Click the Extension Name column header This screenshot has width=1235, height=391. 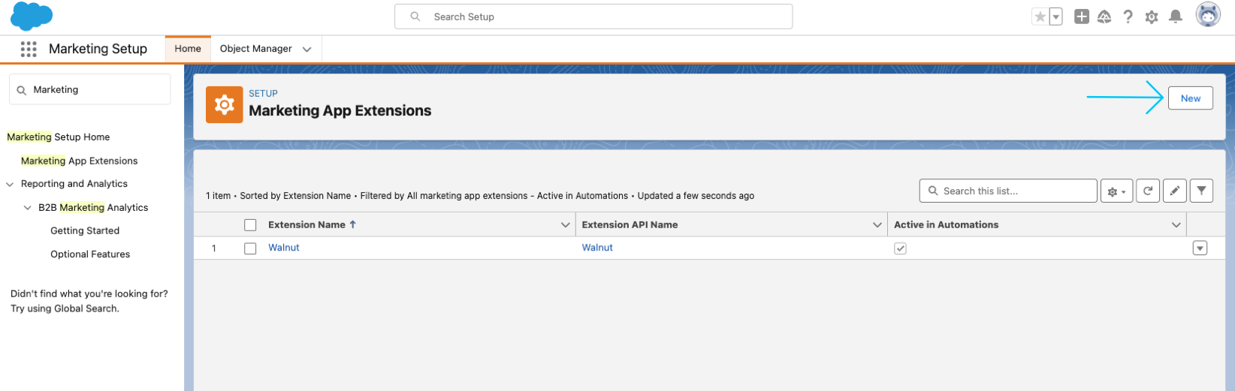click(x=306, y=224)
